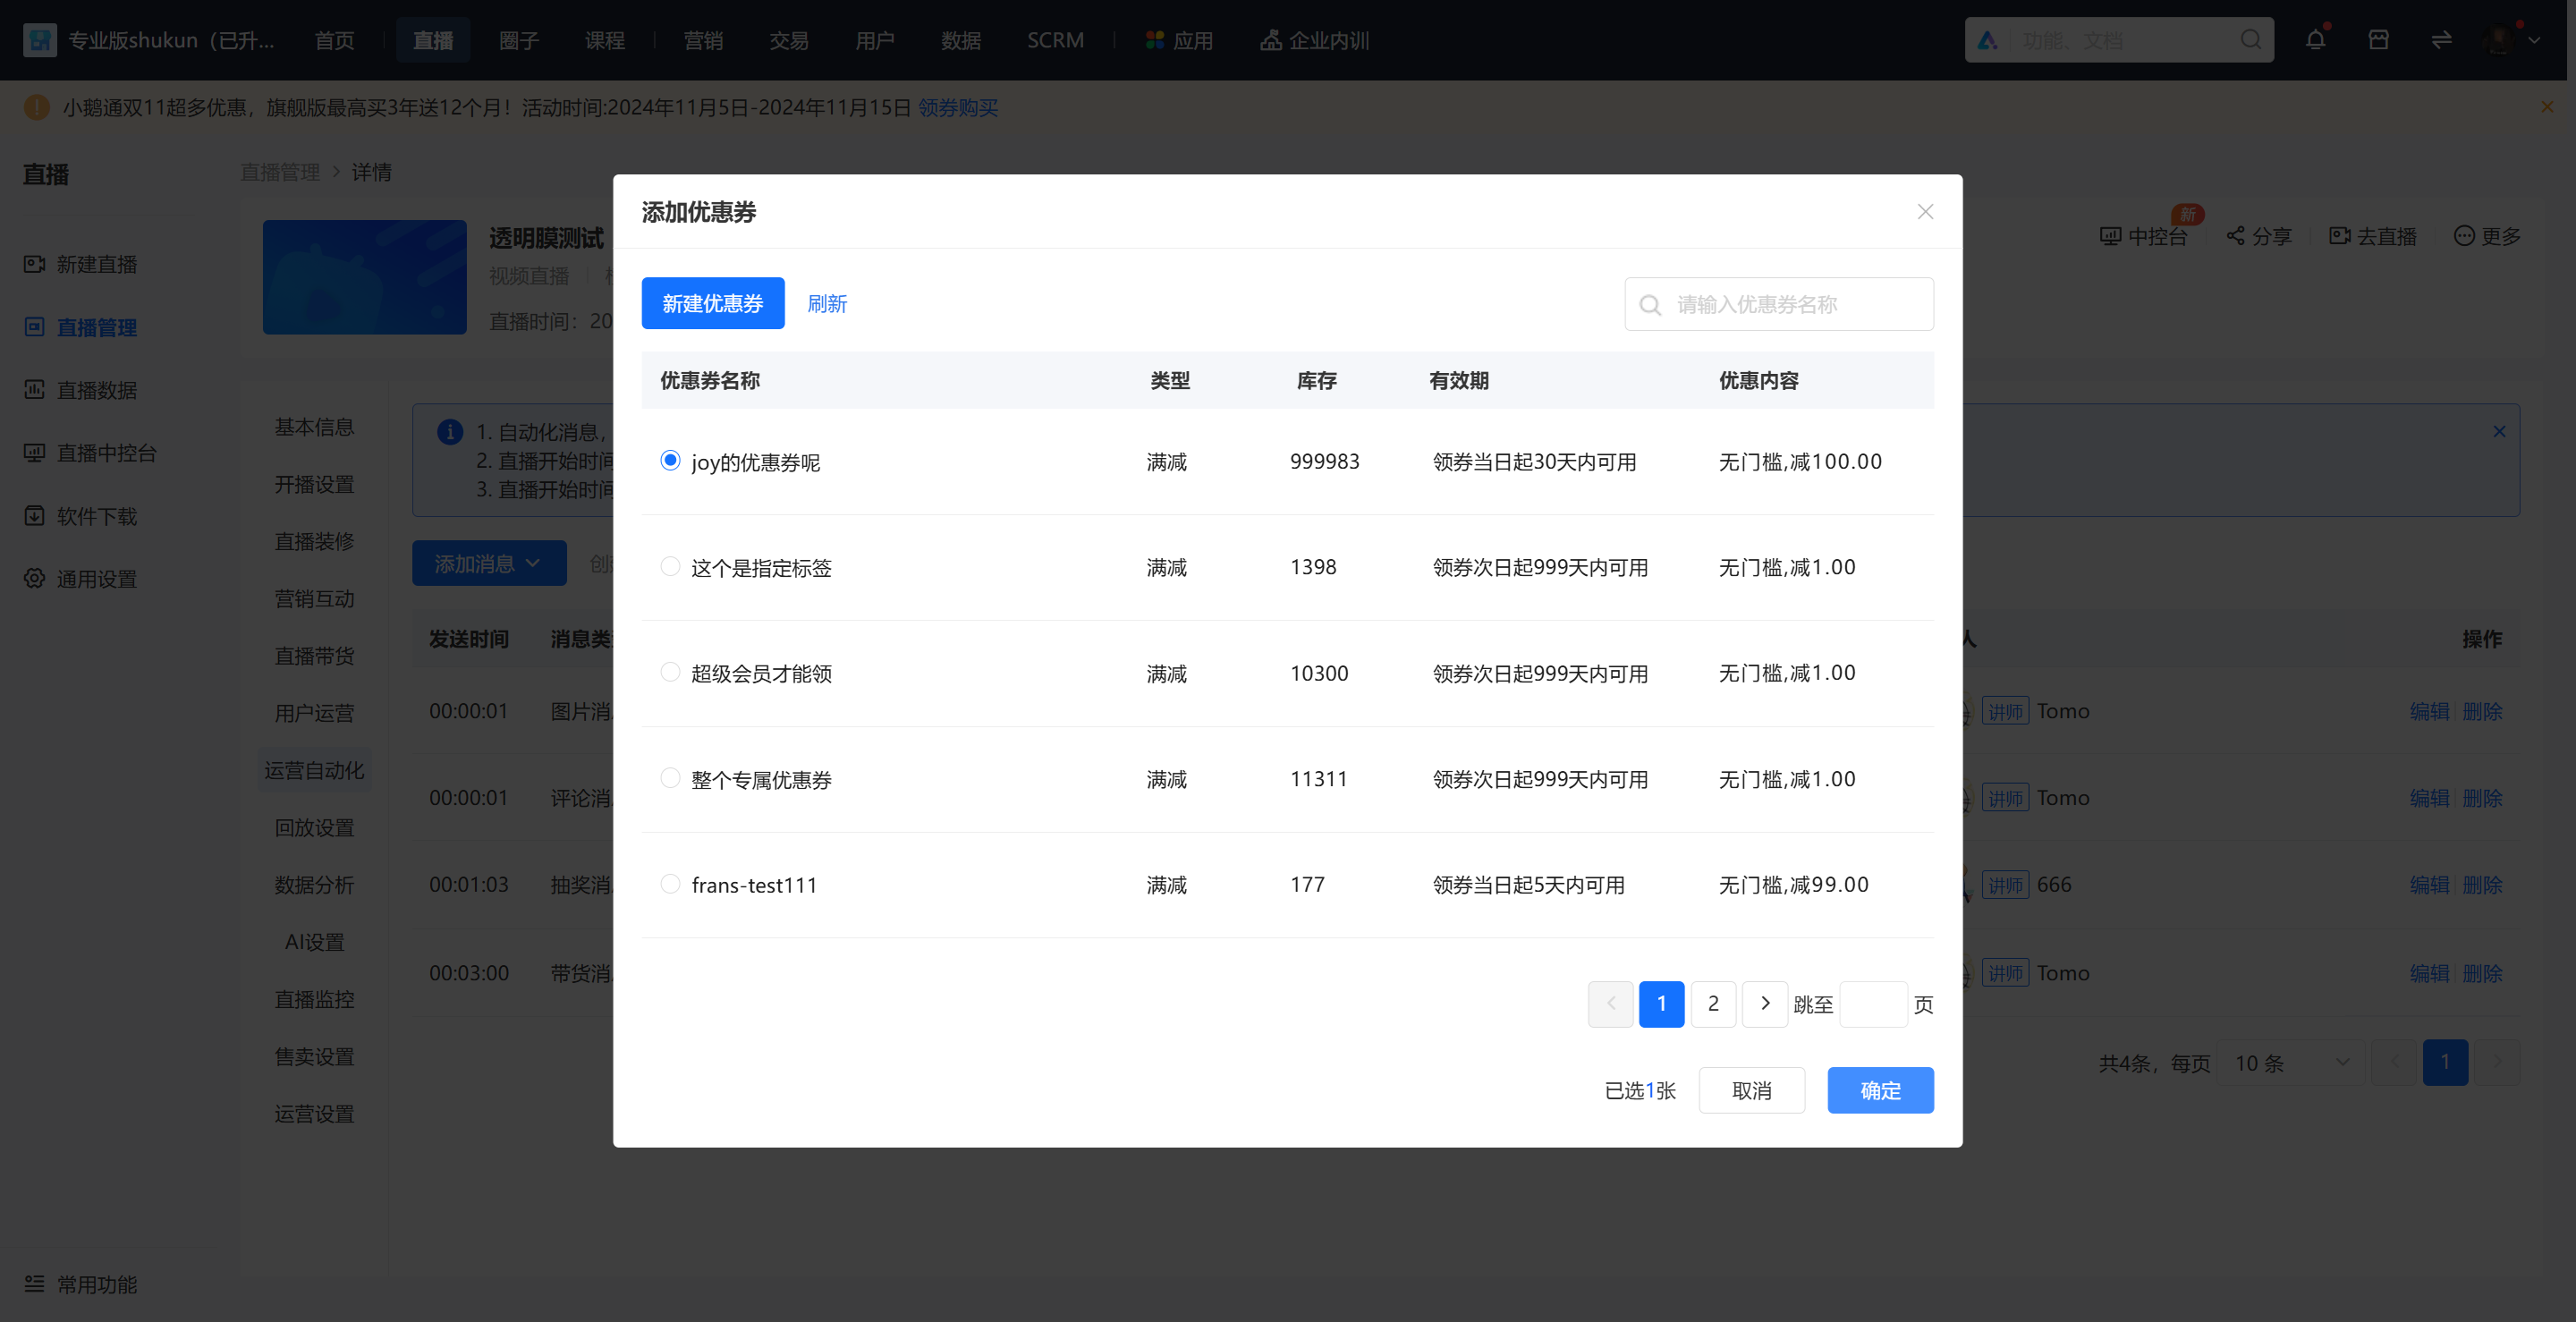Open the 圈子 top menu
The height and width of the screenshot is (1322, 2576).
click(519, 40)
